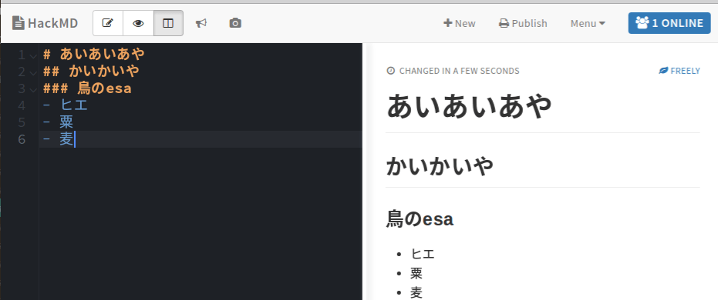Create a new note with New
718x300 pixels.
460,23
